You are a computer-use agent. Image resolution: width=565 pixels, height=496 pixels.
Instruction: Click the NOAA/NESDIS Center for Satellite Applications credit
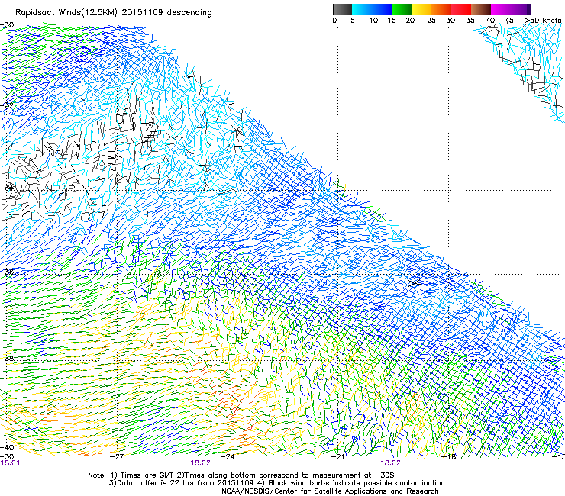coord(330,491)
